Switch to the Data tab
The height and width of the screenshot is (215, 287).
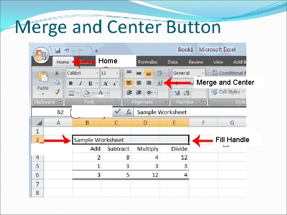point(173,62)
